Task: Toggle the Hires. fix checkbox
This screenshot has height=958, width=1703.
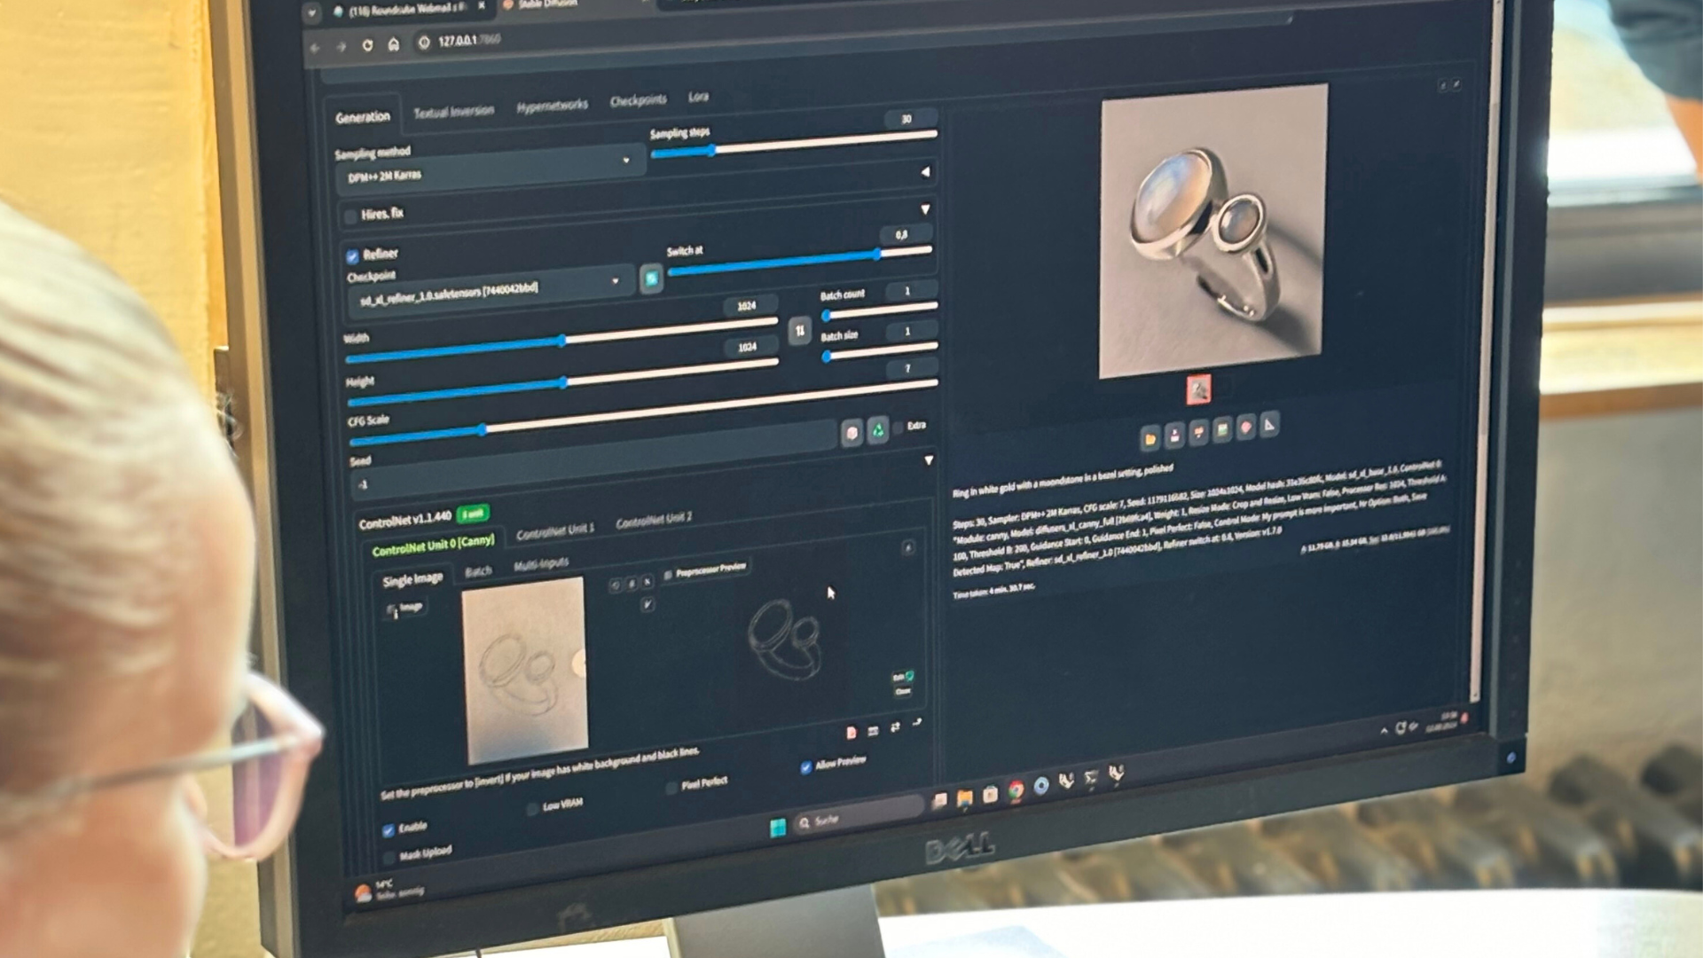Action: tap(350, 216)
